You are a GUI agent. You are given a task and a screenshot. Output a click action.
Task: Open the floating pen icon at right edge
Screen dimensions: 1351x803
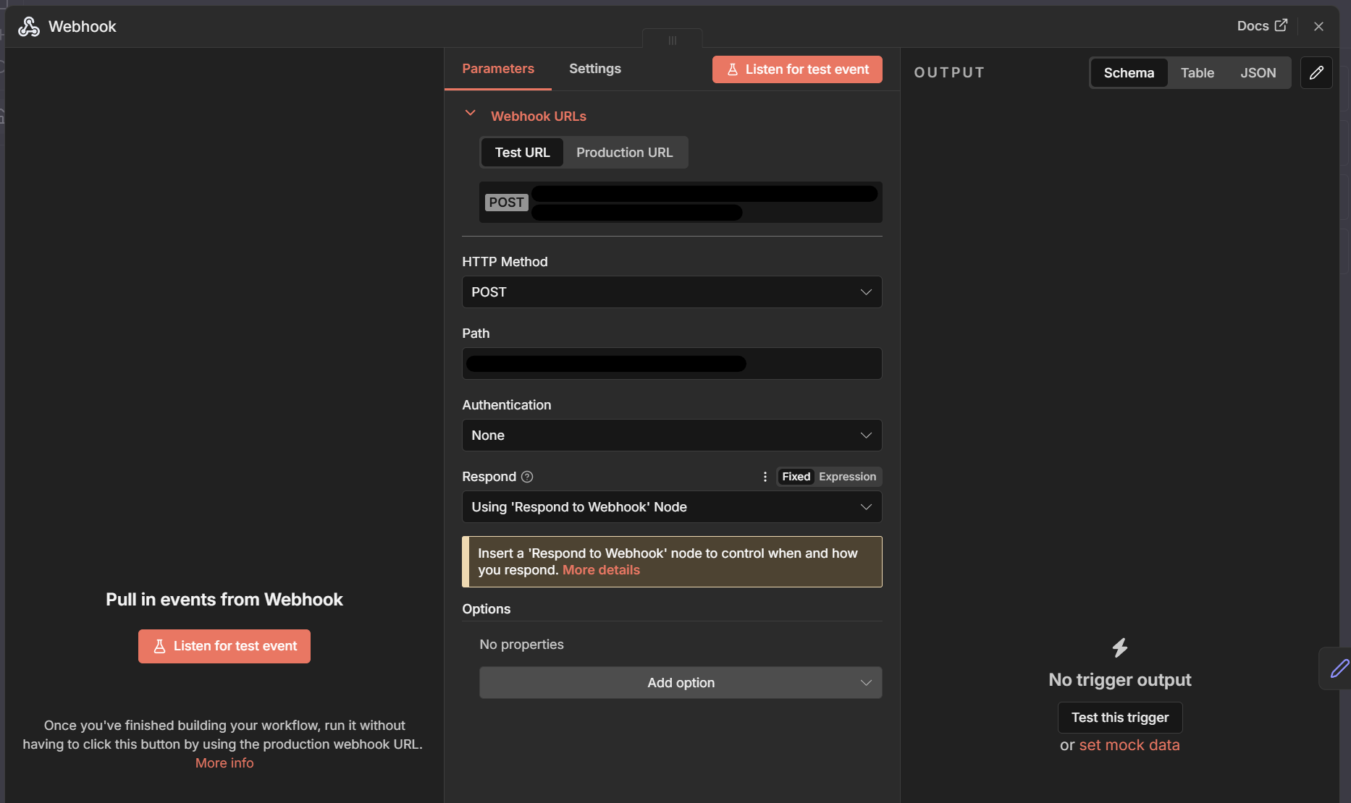point(1339,668)
